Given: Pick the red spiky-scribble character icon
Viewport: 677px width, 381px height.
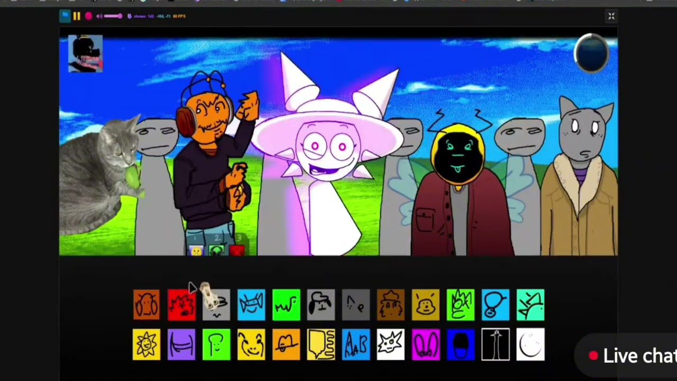Looking at the screenshot, I should coord(181,305).
